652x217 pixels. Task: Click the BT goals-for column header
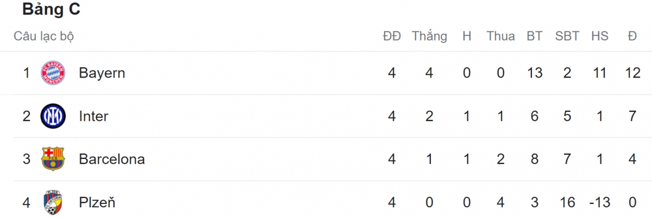pos(535,36)
